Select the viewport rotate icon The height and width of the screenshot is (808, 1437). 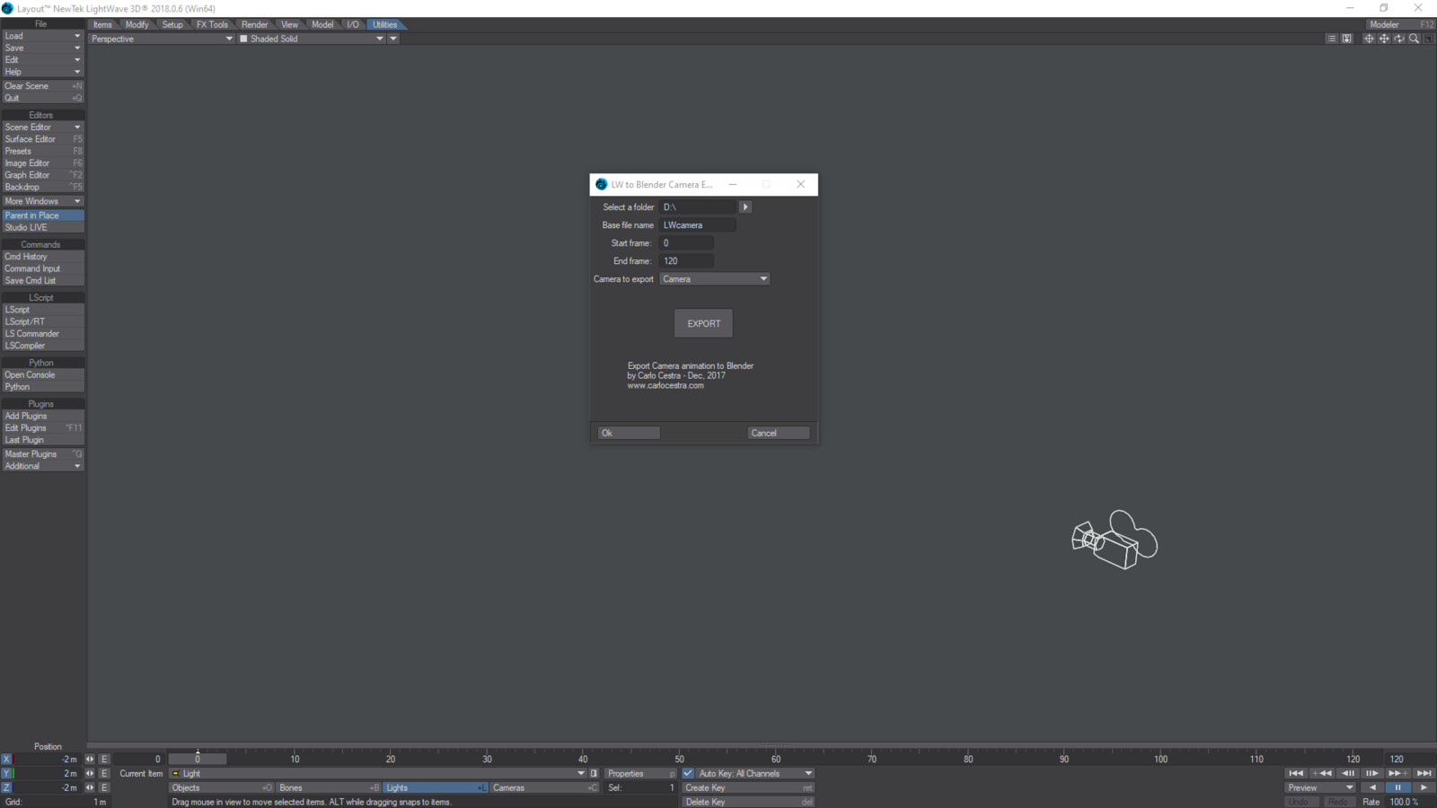(1399, 39)
